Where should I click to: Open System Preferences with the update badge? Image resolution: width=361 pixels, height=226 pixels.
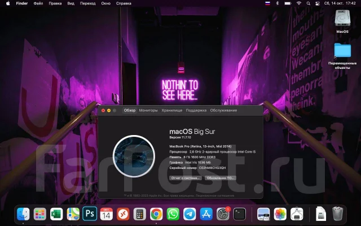(x=223, y=214)
